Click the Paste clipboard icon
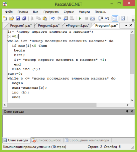 click(x=45, y=18)
